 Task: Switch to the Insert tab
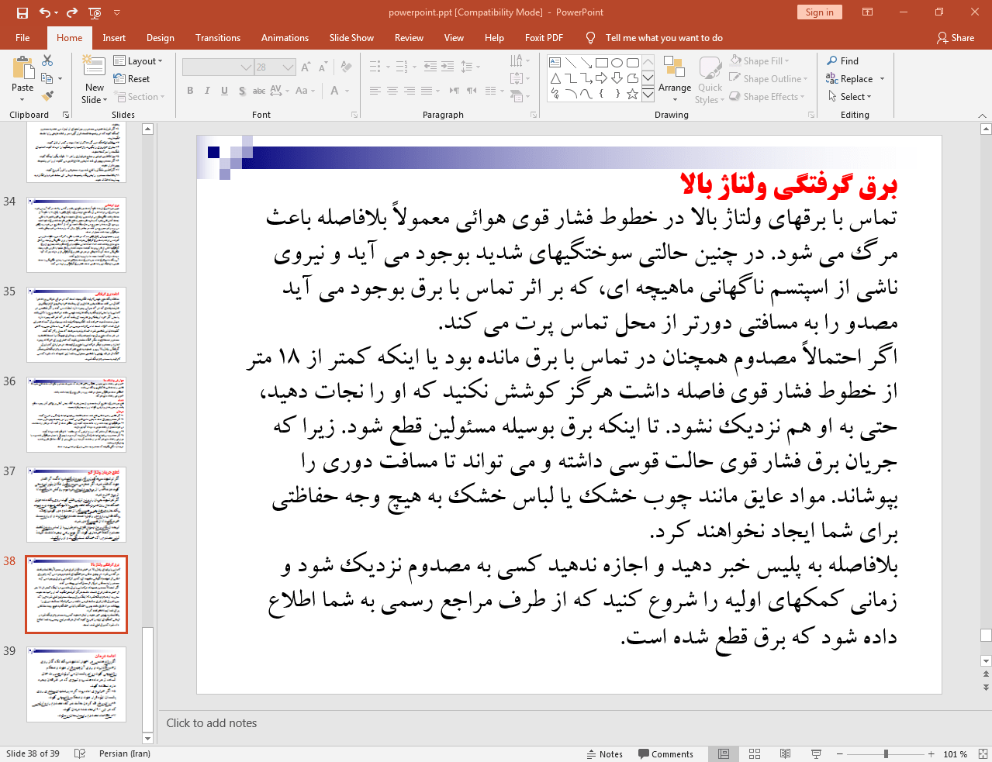(x=114, y=37)
